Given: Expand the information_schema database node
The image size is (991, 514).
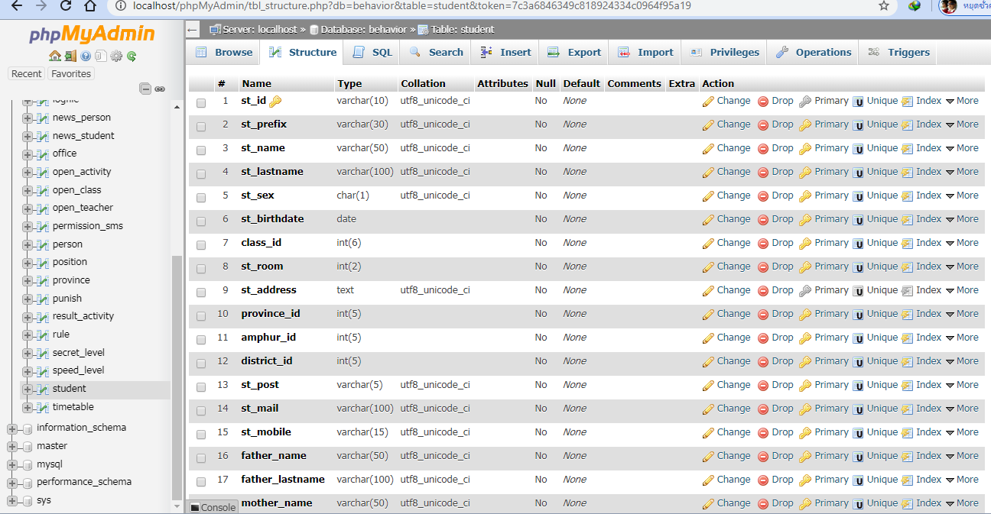Looking at the screenshot, I should pyautogui.click(x=12, y=428).
